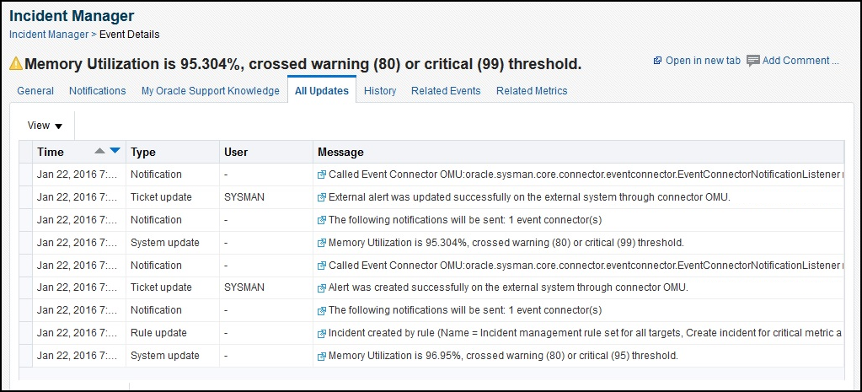Open details icon for Memory Utilization 96.95% message
Image resolution: width=862 pixels, height=392 pixels.
[322, 357]
